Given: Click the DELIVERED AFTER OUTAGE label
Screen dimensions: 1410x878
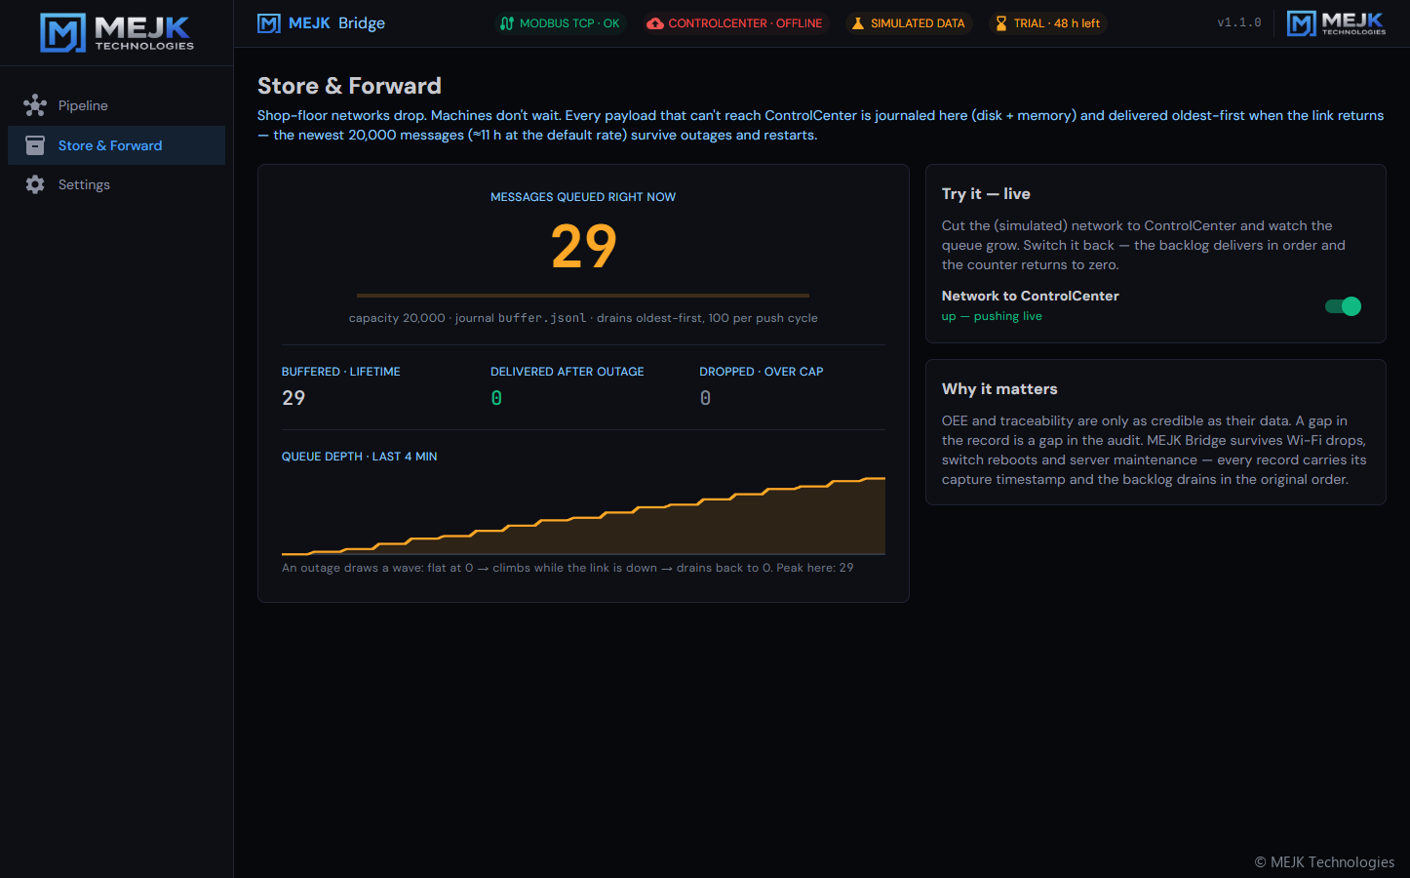Looking at the screenshot, I should [568, 372].
